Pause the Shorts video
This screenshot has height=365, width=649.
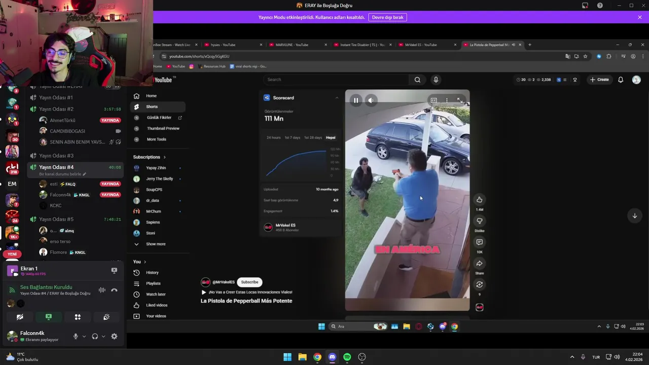coord(356,100)
